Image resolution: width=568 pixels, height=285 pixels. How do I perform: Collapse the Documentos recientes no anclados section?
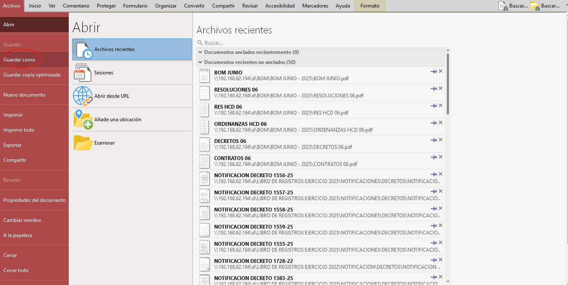[x=200, y=61]
